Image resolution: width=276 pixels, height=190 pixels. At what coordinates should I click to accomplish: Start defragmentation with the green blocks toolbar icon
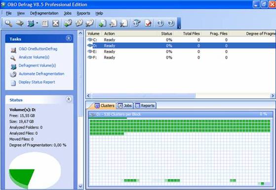(x=31, y=23)
